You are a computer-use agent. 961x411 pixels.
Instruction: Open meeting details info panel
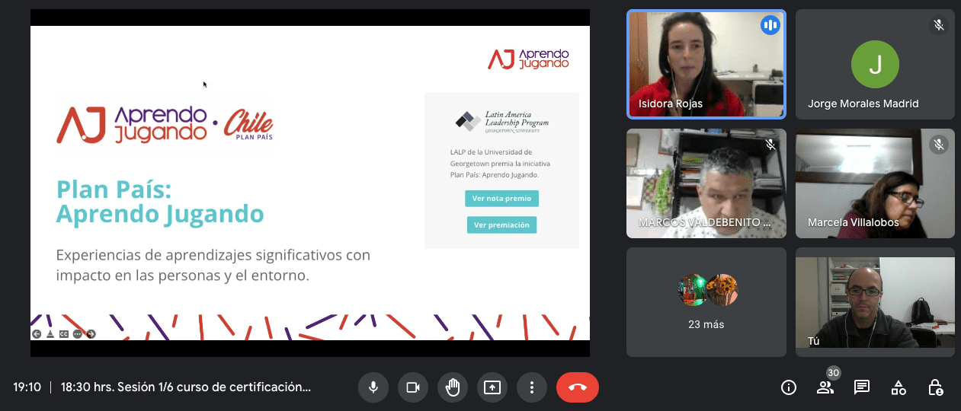[x=789, y=387]
